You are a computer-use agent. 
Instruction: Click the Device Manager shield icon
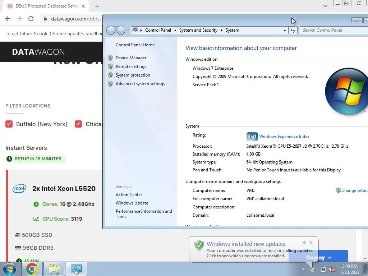point(110,58)
